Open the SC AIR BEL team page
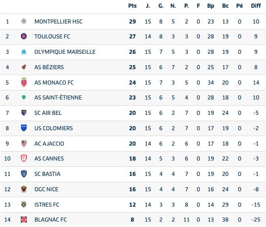 tap(48, 113)
